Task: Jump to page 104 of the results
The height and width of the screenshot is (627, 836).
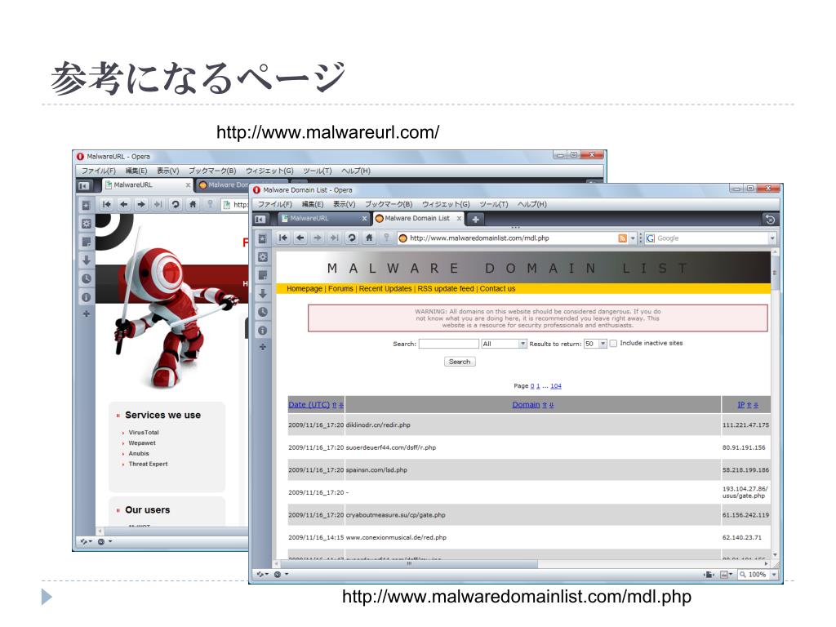Action: click(x=555, y=386)
